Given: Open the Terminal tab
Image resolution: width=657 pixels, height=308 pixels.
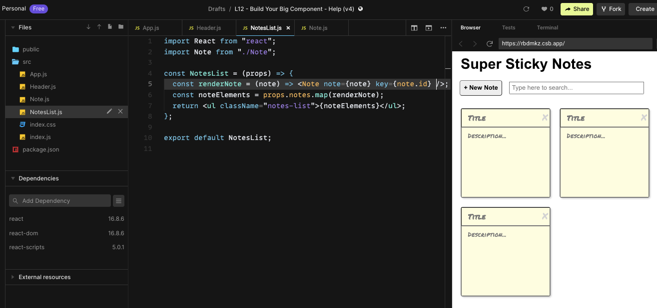Looking at the screenshot, I should click(547, 27).
